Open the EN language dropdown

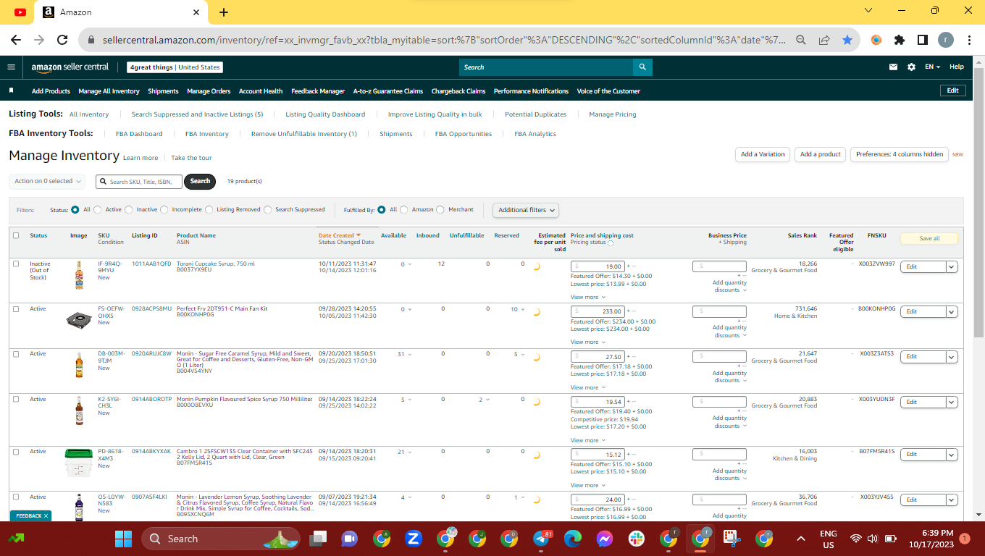[x=932, y=67]
